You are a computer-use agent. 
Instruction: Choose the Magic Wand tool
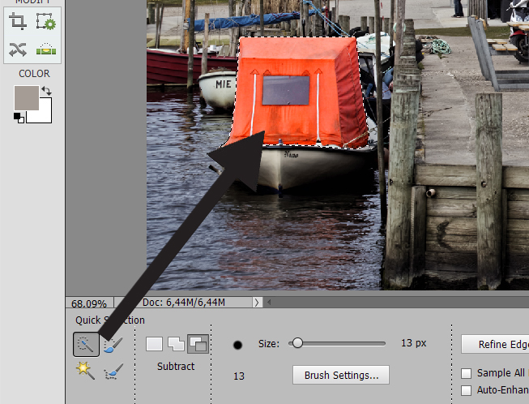(86, 372)
